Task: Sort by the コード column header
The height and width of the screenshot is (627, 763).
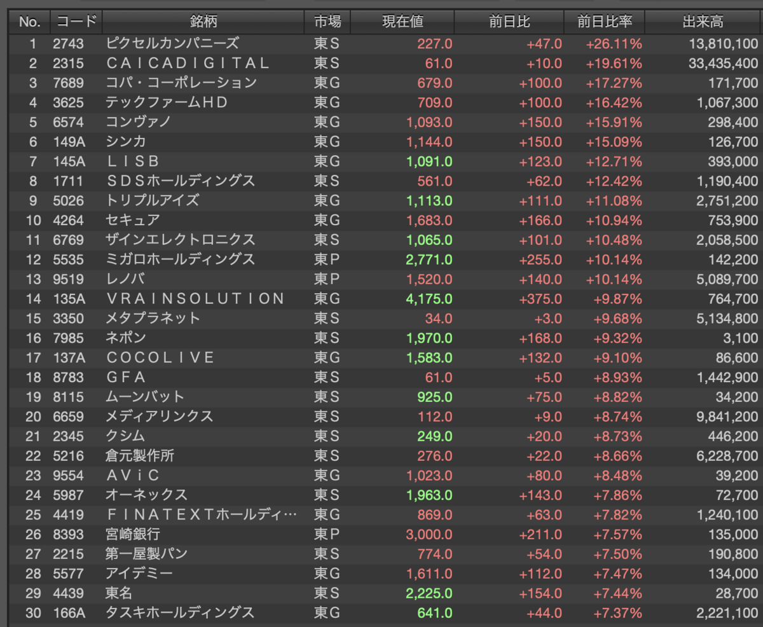Action: [x=76, y=22]
